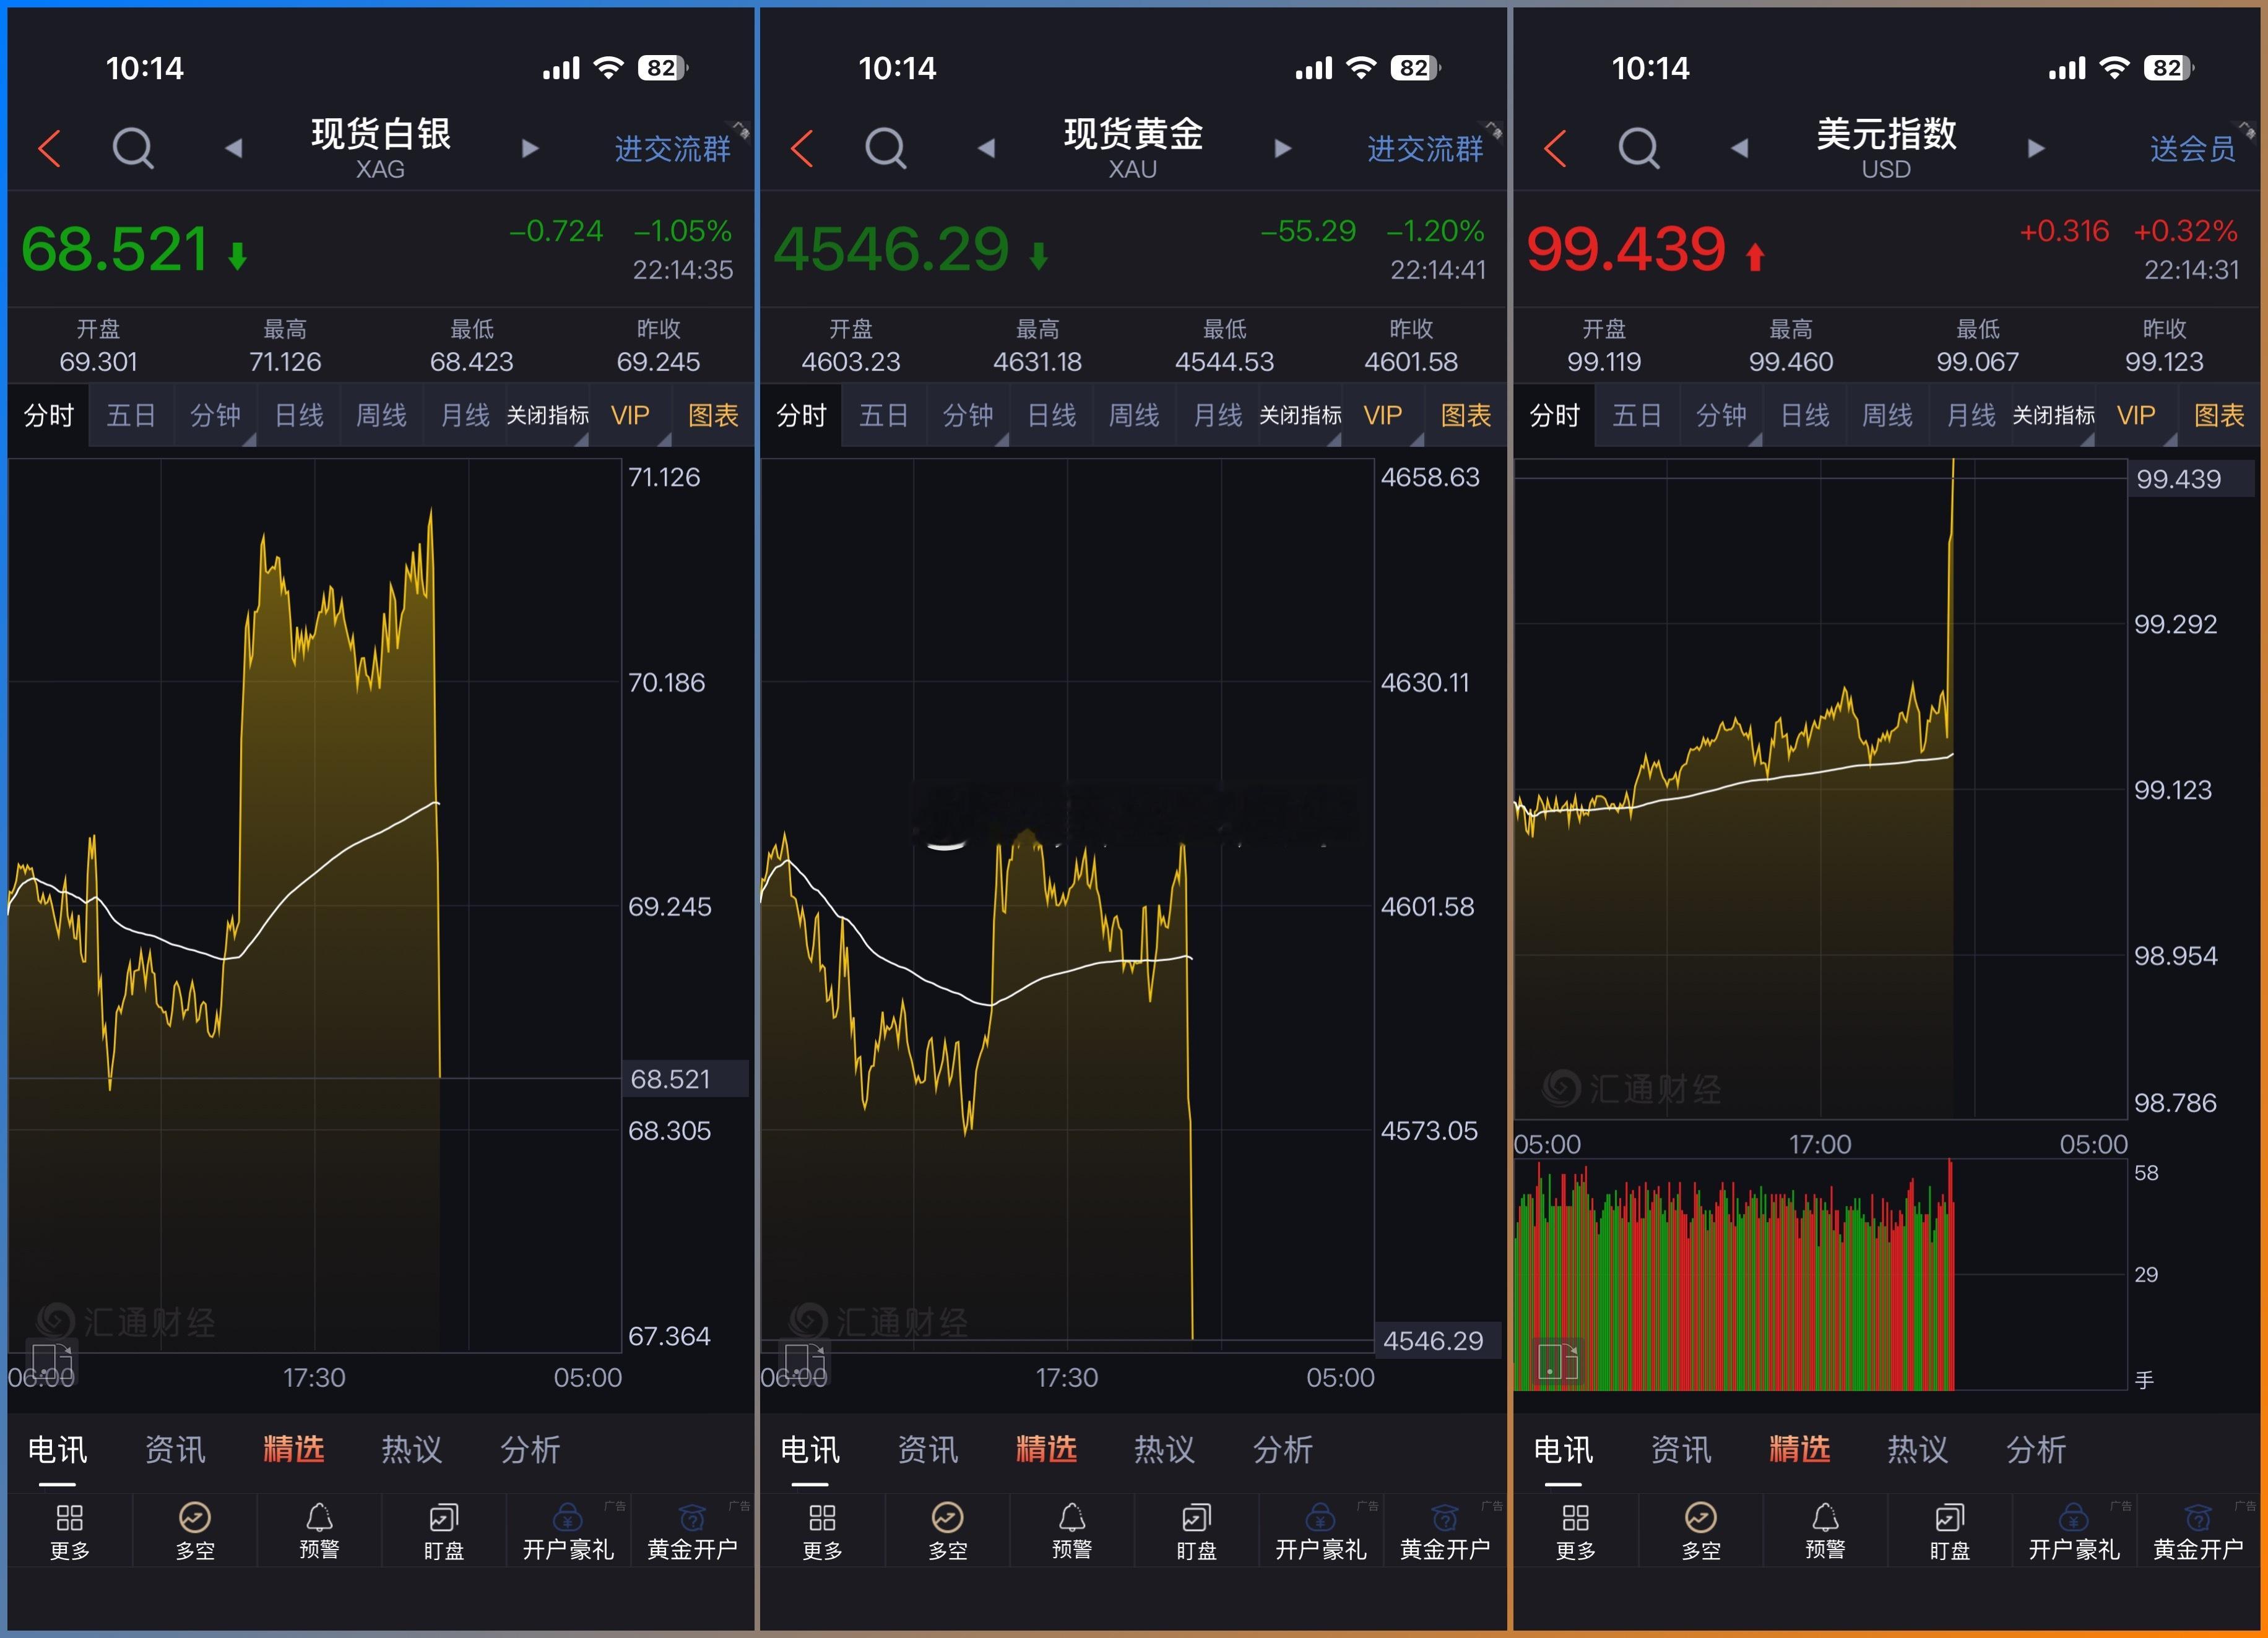2268x1638 pixels.
Task: Open 预警 bell in USD panel
Action: [1825, 1531]
